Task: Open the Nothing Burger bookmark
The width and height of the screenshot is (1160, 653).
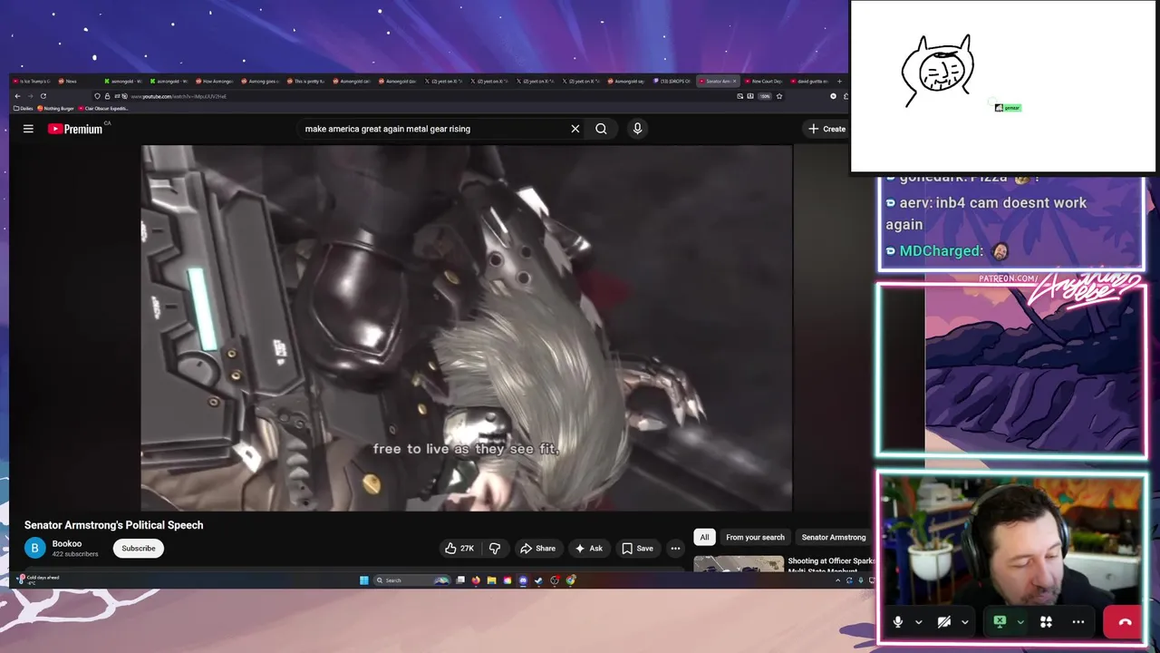Action: point(55,108)
